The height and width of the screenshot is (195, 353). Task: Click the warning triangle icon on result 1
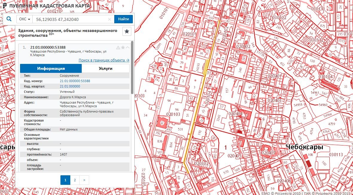118,47
